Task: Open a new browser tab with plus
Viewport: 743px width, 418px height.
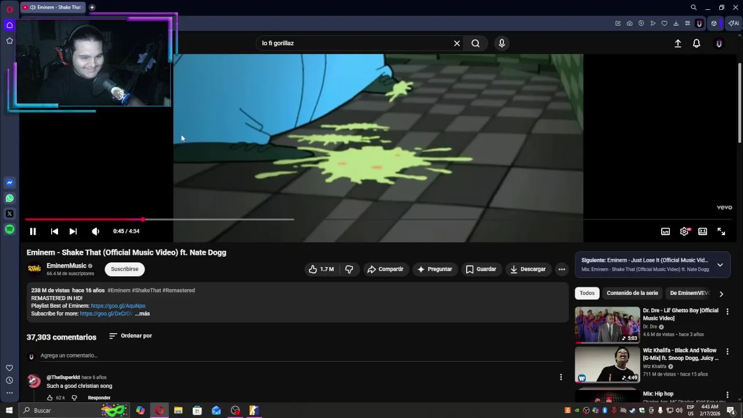Action: (92, 7)
